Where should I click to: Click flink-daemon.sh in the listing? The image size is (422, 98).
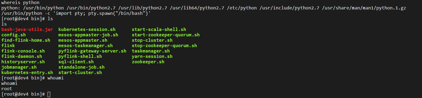click(x=22, y=57)
